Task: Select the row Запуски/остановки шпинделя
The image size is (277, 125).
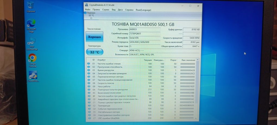Action: coord(141,73)
